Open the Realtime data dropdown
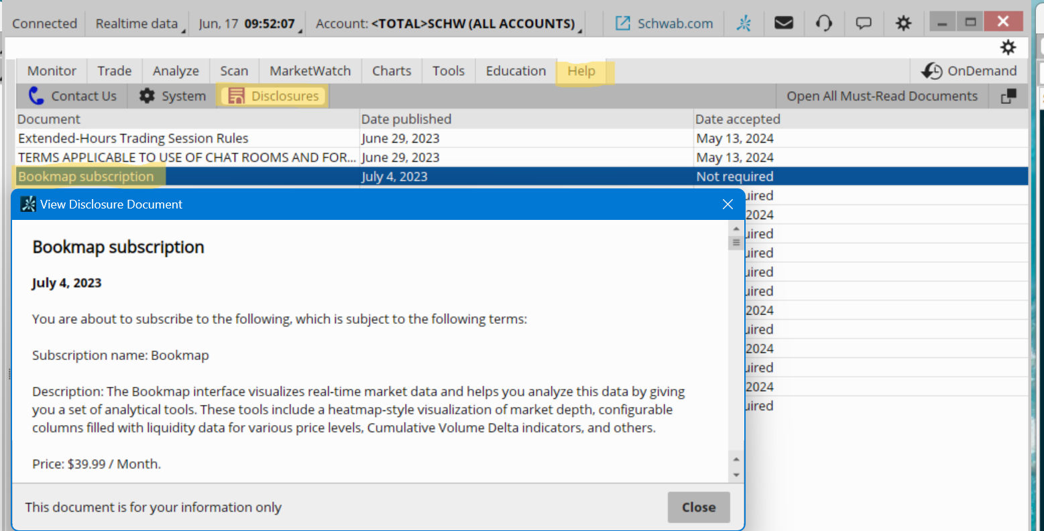1044x531 pixels. (x=139, y=23)
